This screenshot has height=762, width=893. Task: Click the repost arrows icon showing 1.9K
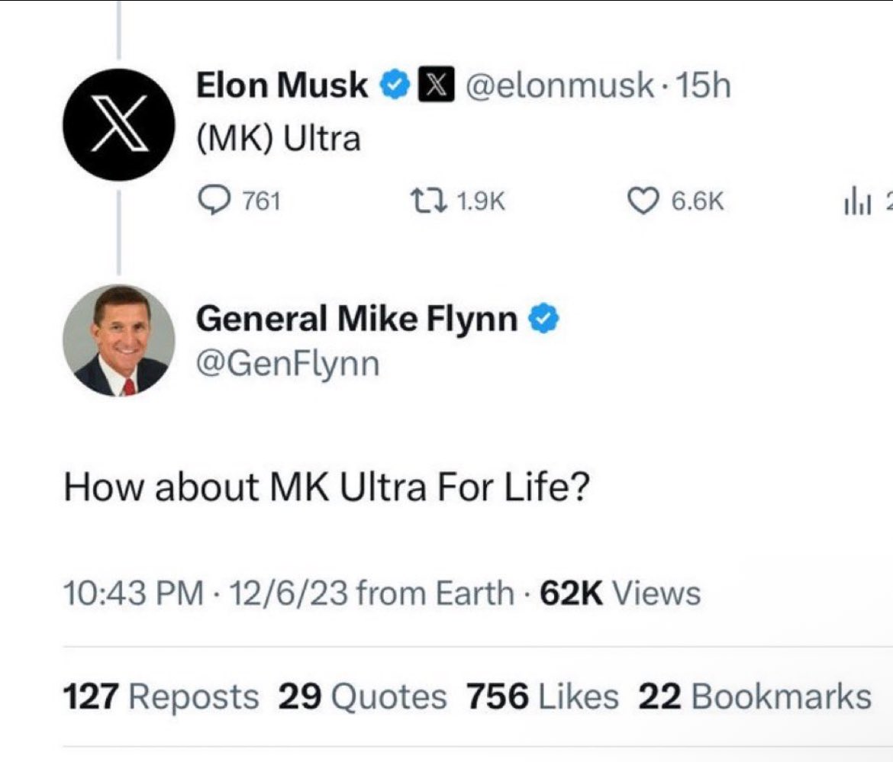(x=422, y=201)
